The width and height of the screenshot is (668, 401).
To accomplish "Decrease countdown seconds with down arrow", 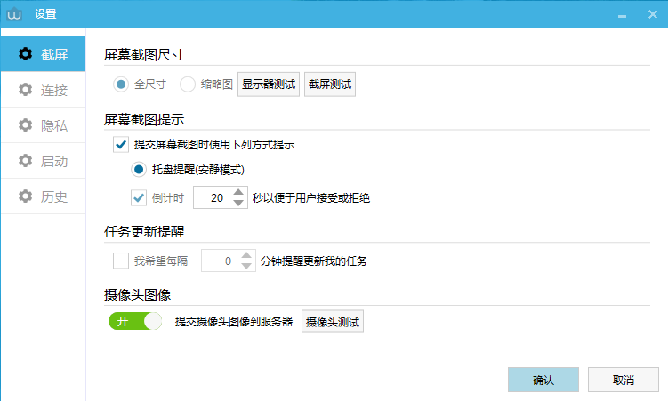I will 238,203.
